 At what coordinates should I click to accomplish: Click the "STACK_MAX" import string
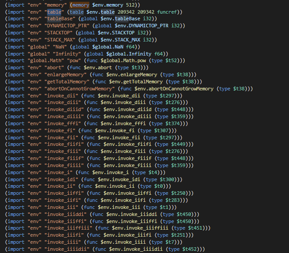60,40
